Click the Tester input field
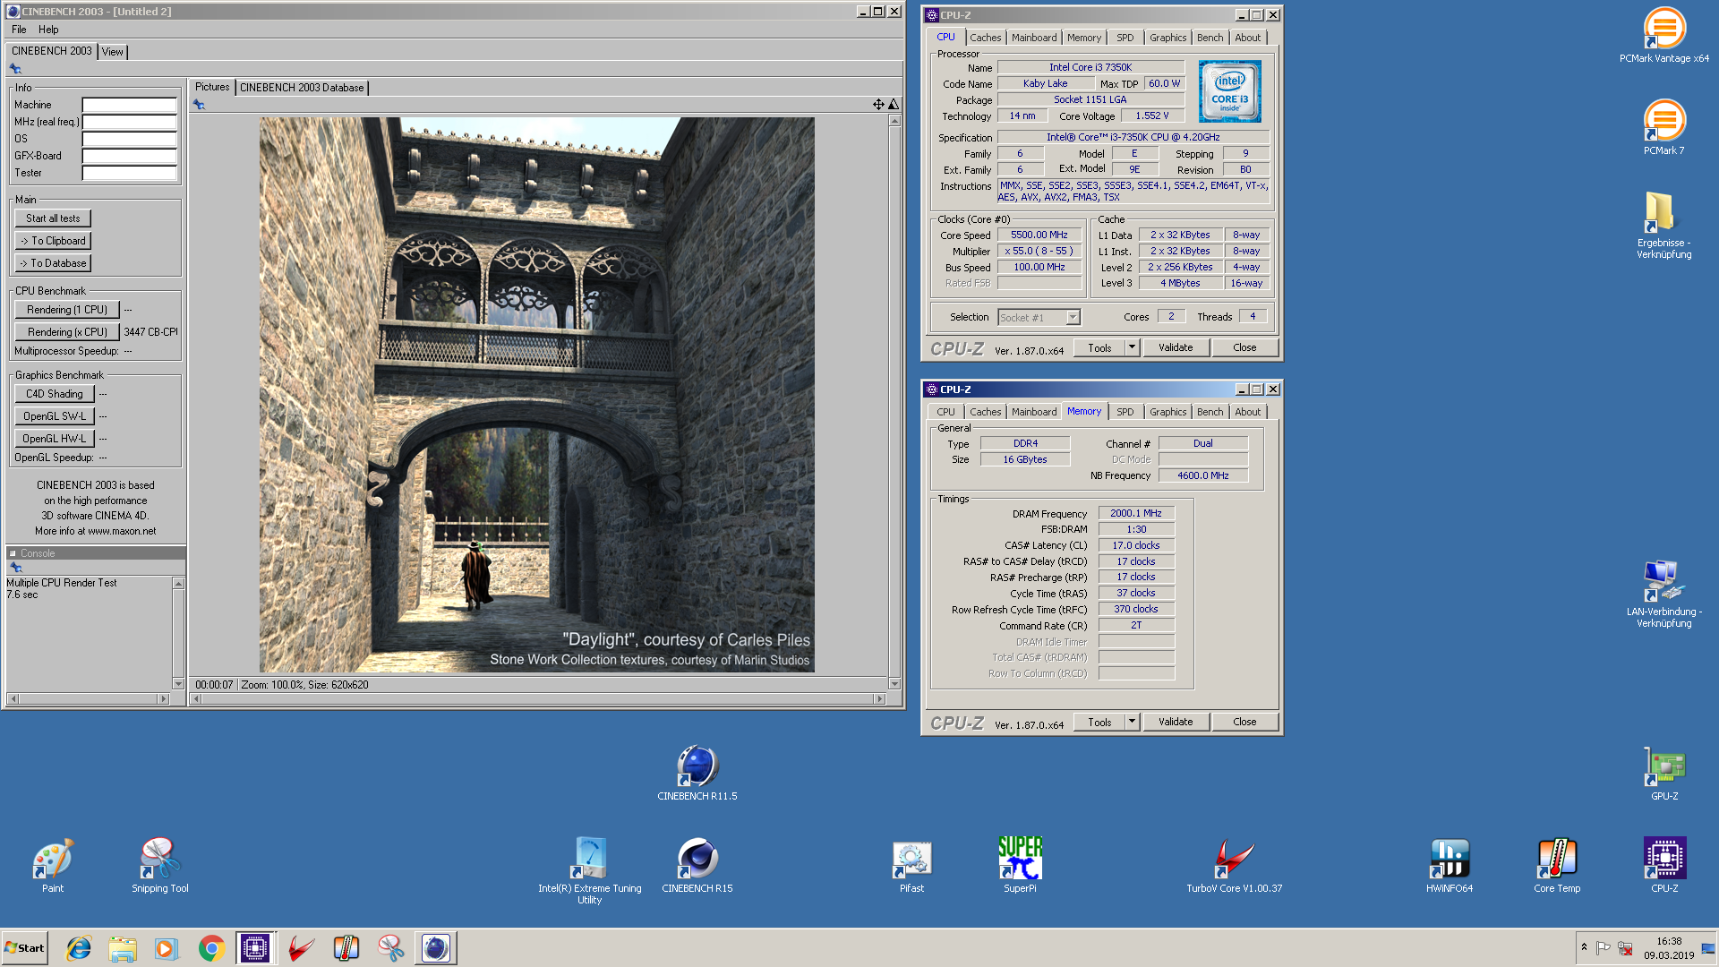 coord(130,173)
